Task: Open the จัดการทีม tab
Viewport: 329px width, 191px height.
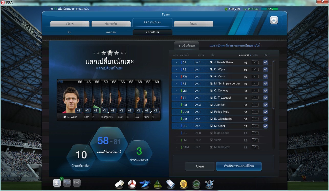Action: (x=111, y=24)
